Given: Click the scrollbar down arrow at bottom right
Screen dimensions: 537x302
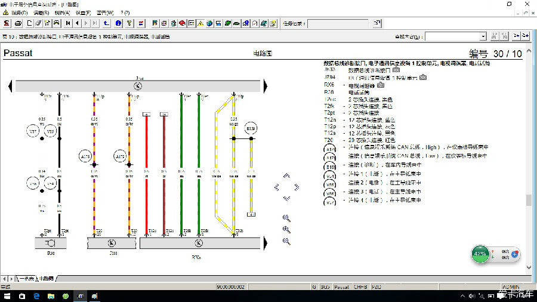Looking at the screenshot, I should (x=529, y=268).
